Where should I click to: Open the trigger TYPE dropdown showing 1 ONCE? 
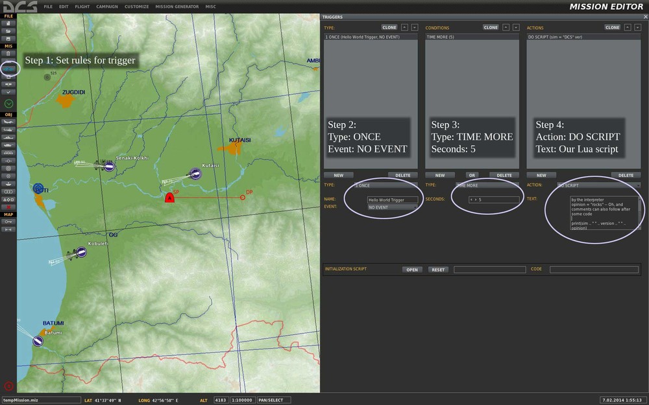pyautogui.click(x=386, y=185)
